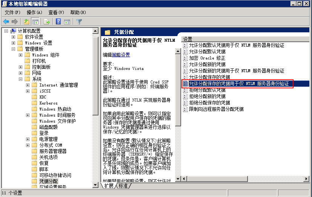
Task: Click settings list horizontal scroll left arrow
Action: 184,179
